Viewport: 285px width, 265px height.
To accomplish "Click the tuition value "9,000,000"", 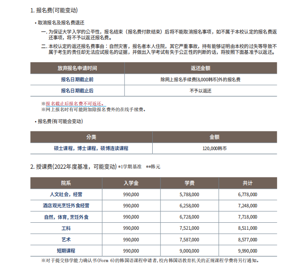I will (x=190, y=251).
